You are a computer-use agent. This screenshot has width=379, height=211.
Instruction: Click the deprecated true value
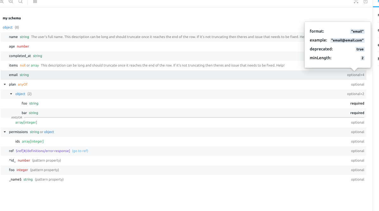360,49
